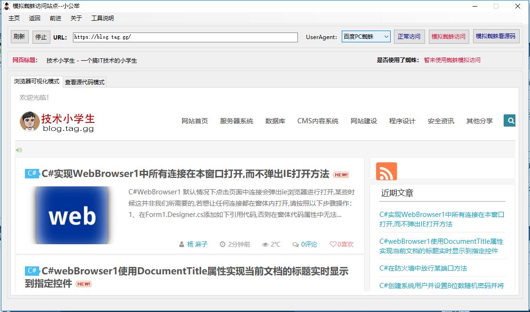Click the orange RSS feed icon
This screenshot has height=312, width=530.
pyautogui.click(x=386, y=171)
